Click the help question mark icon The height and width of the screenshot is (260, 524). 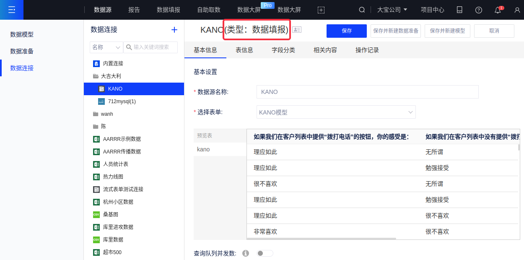pyautogui.click(x=479, y=10)
